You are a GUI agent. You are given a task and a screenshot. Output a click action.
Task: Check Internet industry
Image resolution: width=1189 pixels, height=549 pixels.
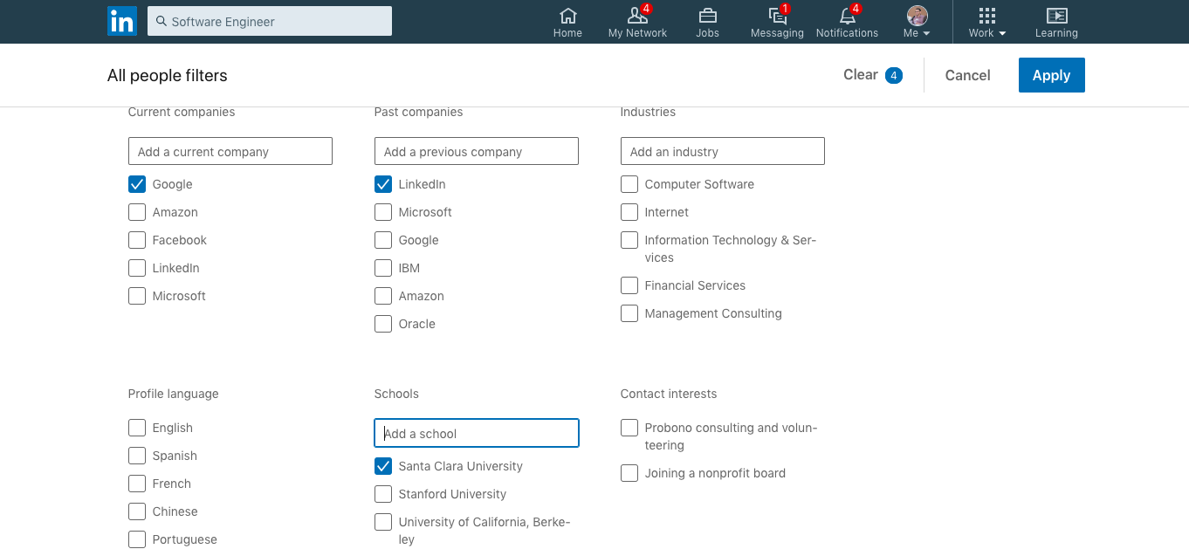tap(629, 212)
